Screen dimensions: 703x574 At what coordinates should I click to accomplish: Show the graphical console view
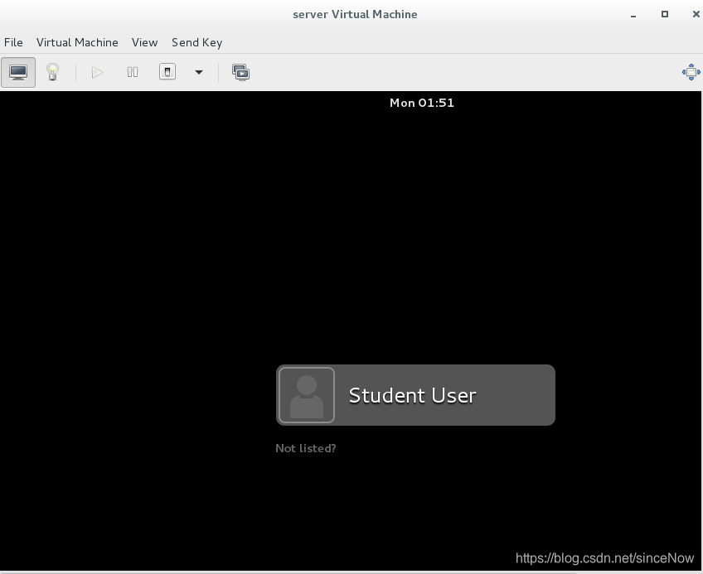point(18,72)
